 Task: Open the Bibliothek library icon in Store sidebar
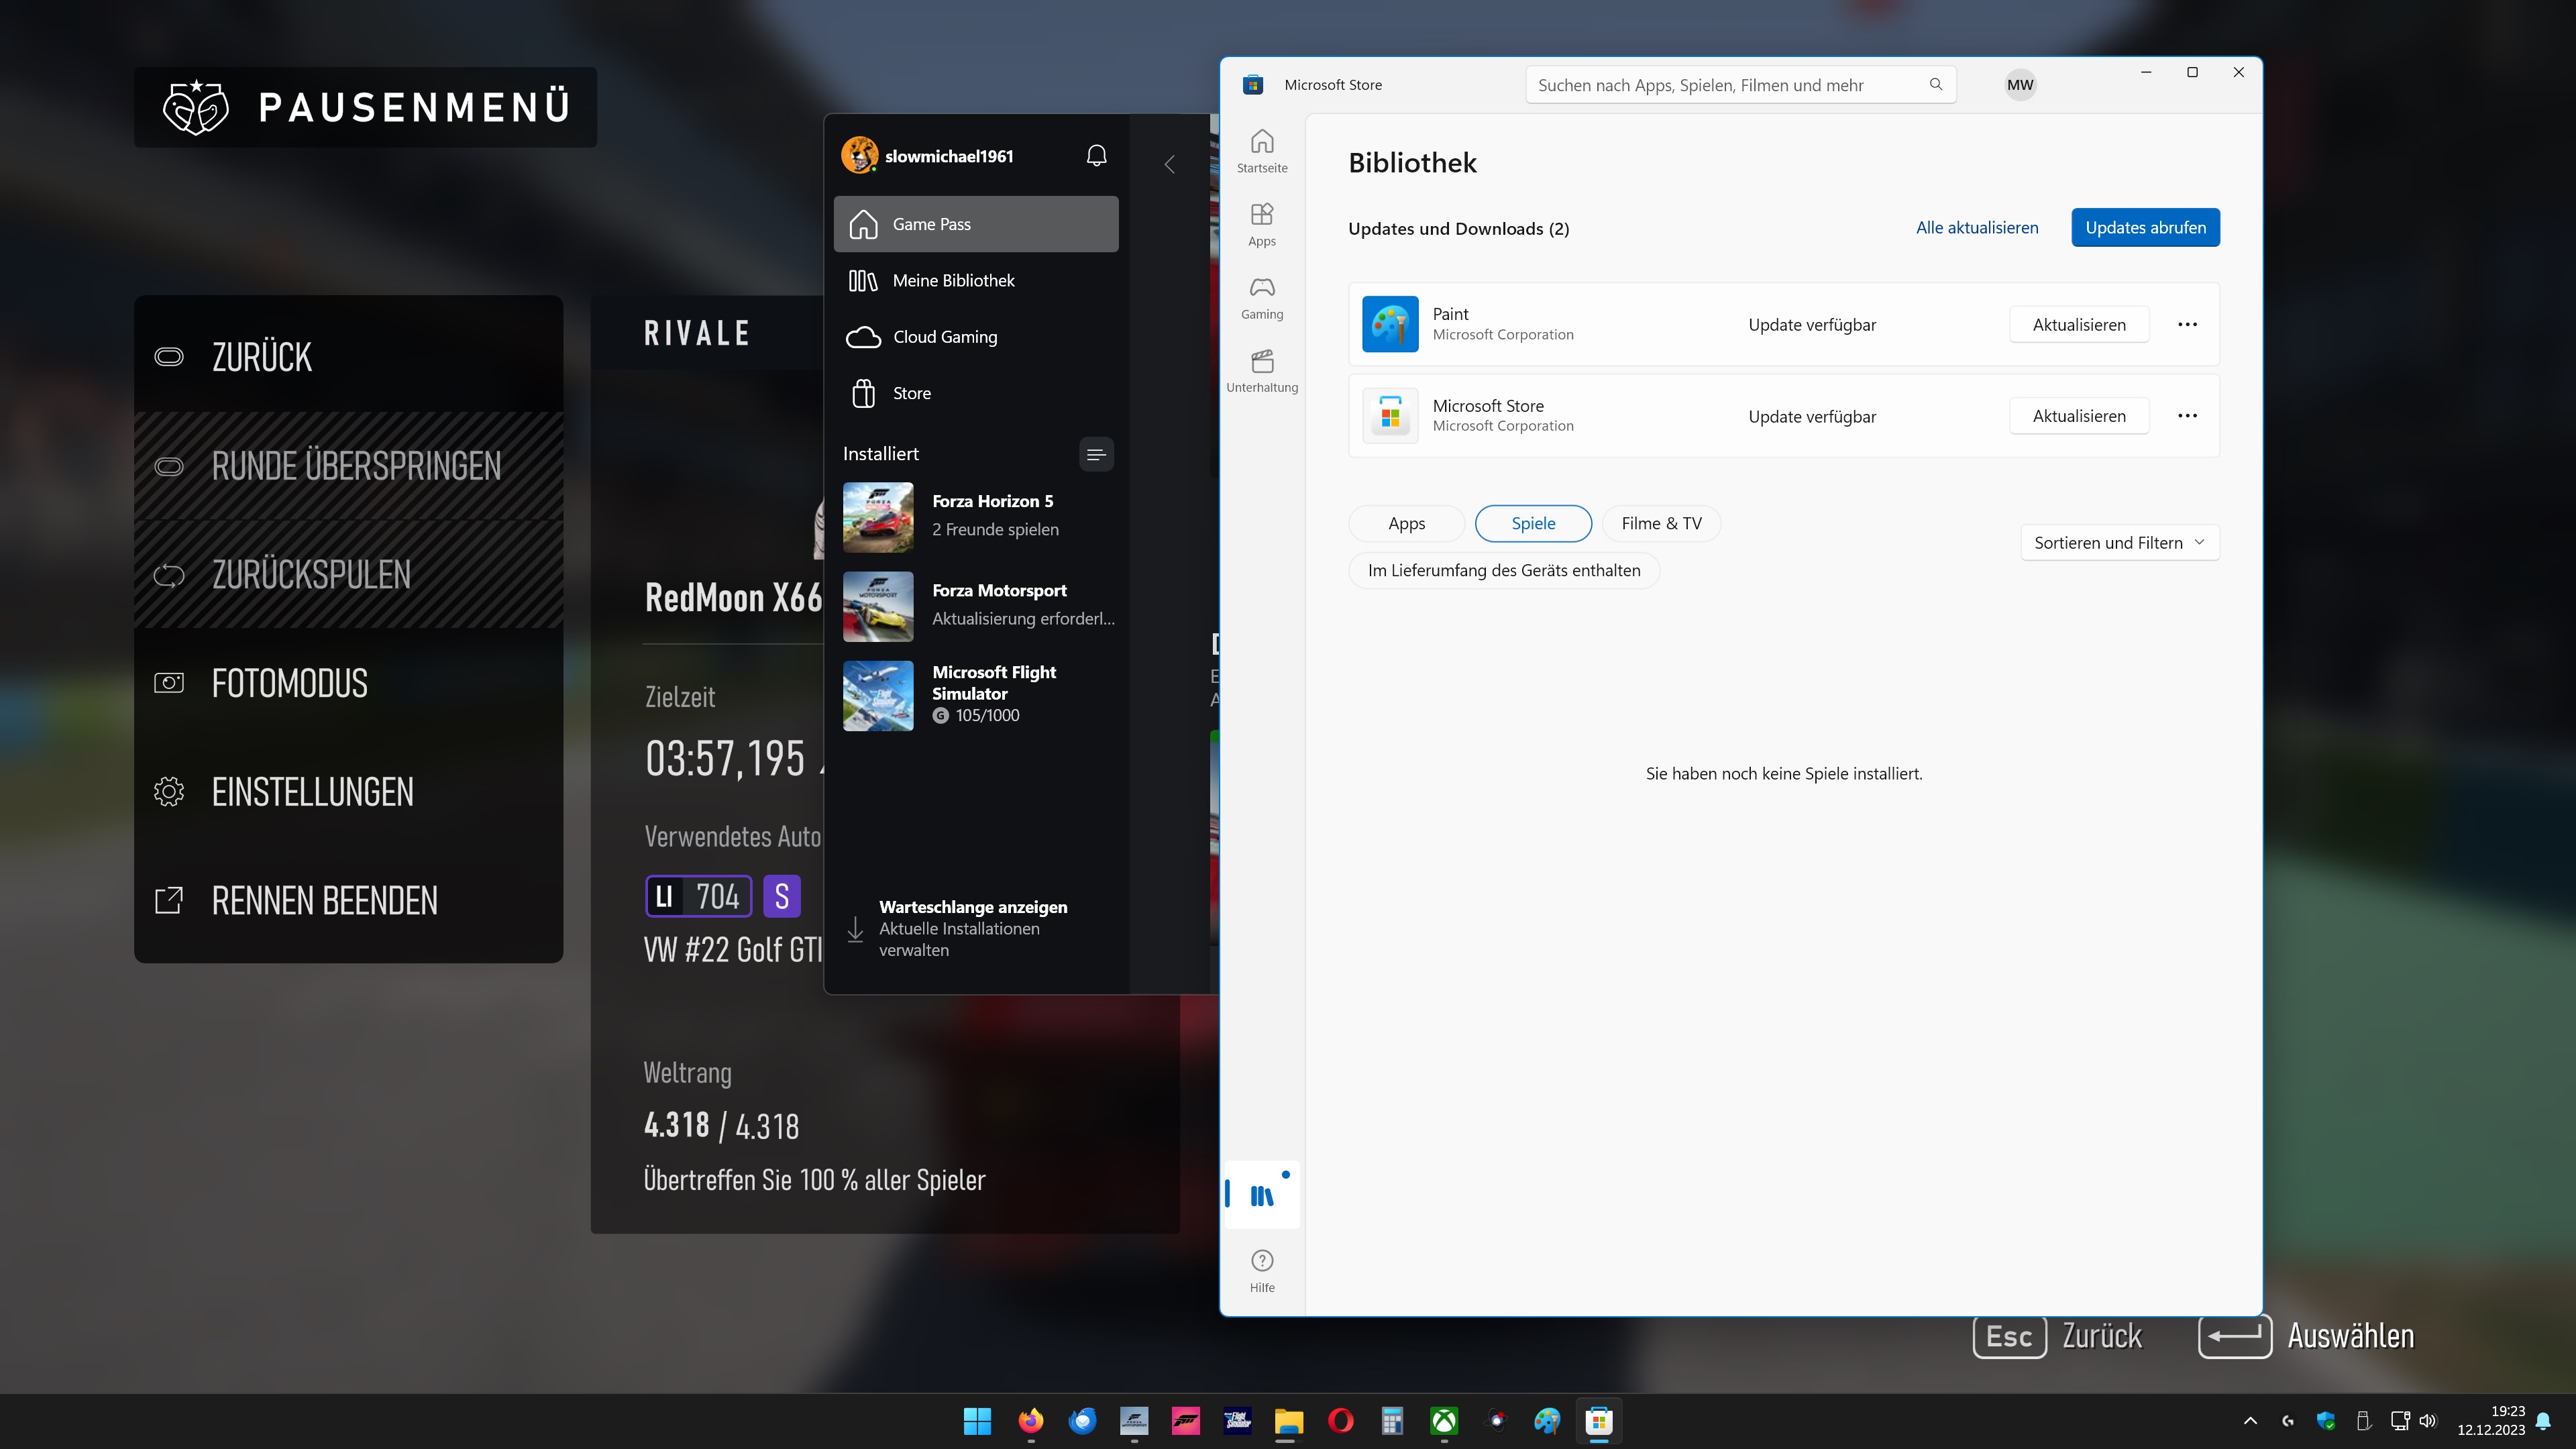tap(1262, 1194)
